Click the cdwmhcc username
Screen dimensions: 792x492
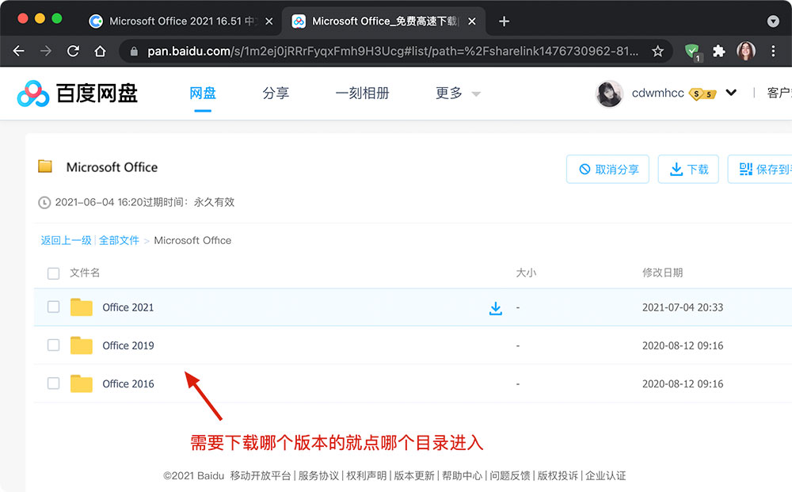pyautogui.click(x=657, y=93)
